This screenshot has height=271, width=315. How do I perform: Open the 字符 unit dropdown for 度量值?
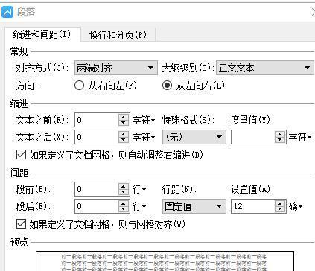[300, 137]
